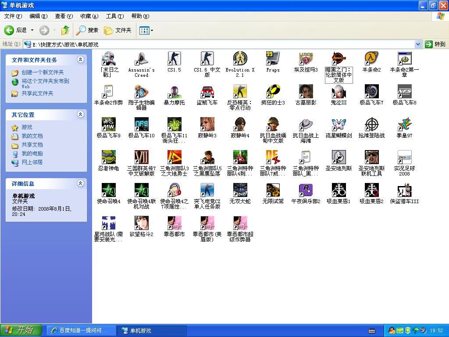Open the Assassin's Creed shortcut
Screen dimensions: 449x337
click(x=142, y=59)
